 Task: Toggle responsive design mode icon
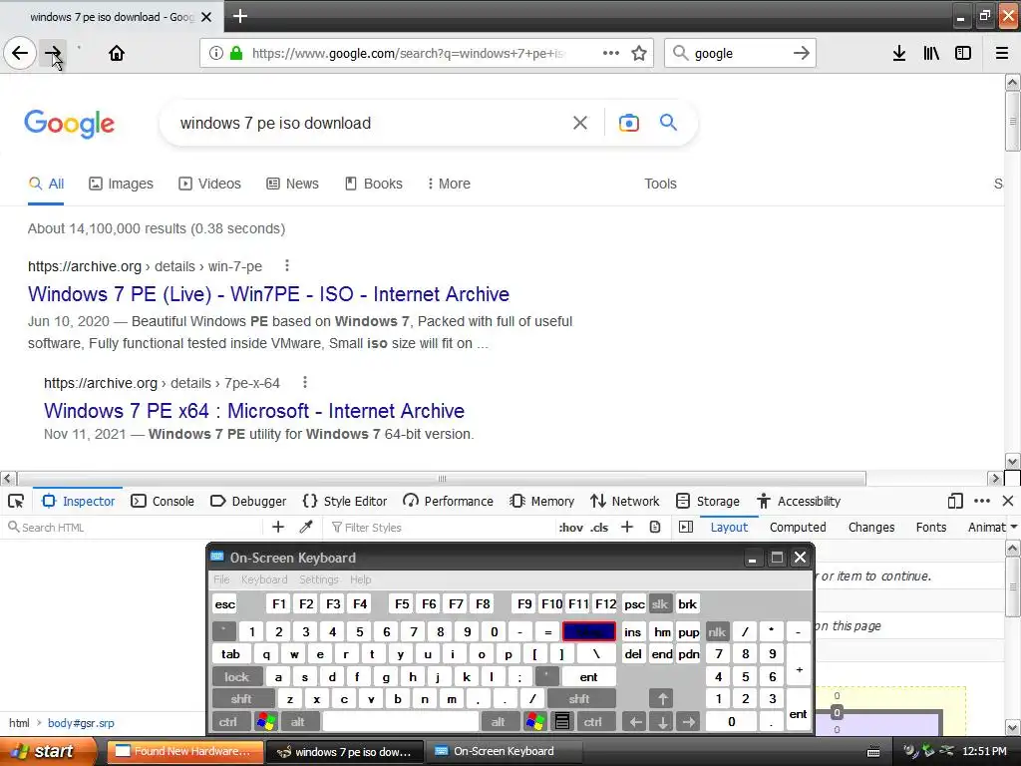click(x=955, y=501)
